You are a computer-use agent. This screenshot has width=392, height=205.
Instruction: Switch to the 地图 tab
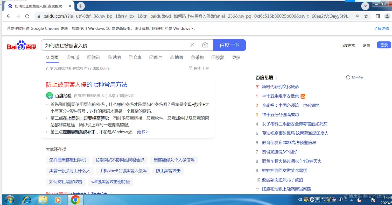(x=177, y=57)
